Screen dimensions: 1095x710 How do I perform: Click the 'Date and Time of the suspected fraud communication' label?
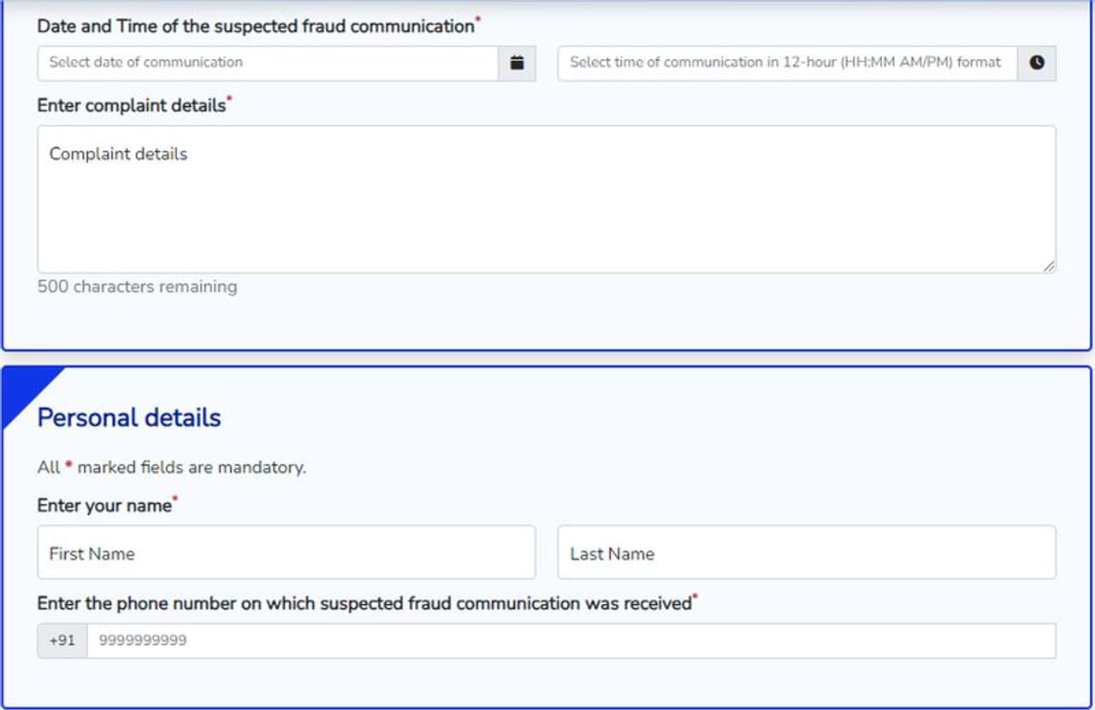click(255, 27)
